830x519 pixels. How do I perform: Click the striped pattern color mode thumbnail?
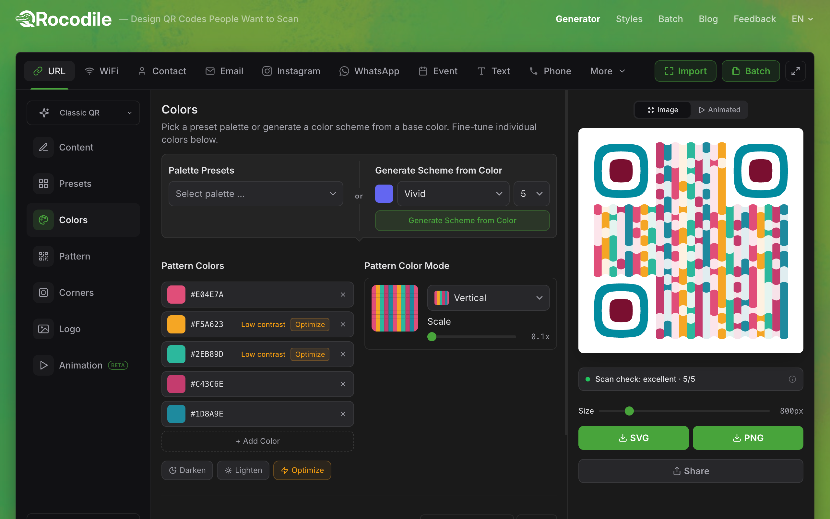pos(395,308)
